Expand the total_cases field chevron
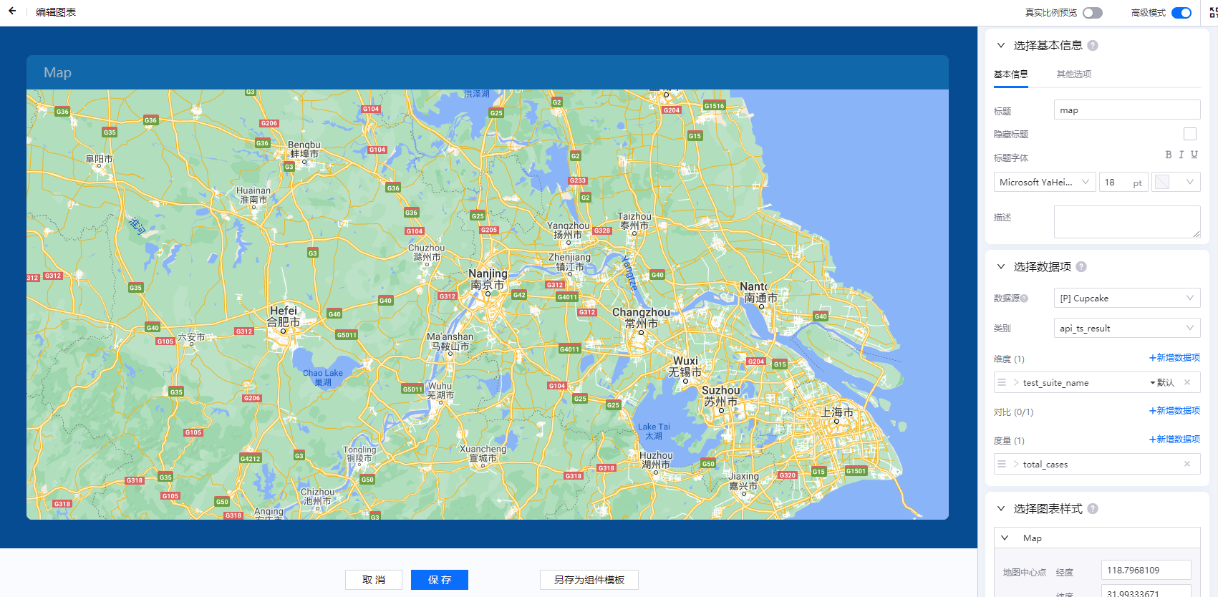The image size is (1218, 597). pos(1016,464)
